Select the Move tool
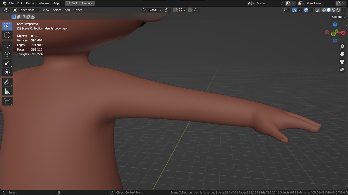 (x=7, y=45)
